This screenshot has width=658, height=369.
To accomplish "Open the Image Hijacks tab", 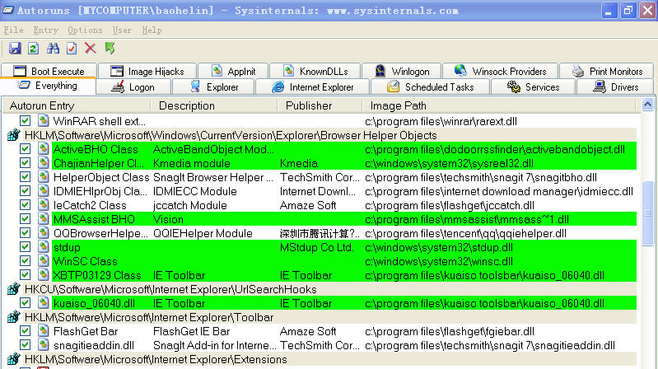I will click(147, 71).
